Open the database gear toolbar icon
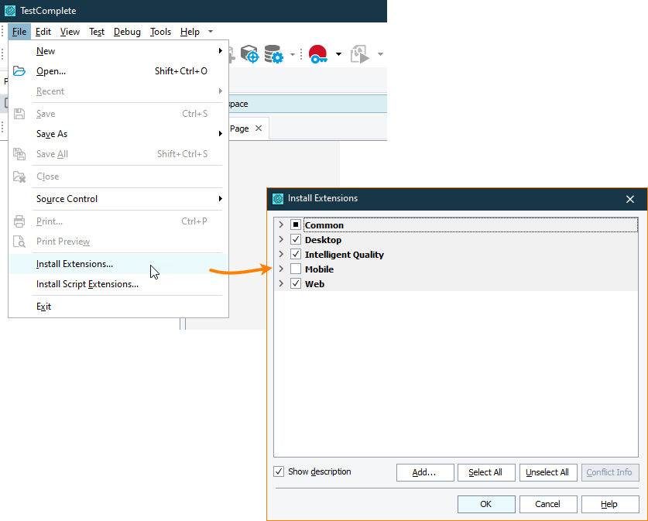Viewport: 648px width, 521px height. (273, 54)
